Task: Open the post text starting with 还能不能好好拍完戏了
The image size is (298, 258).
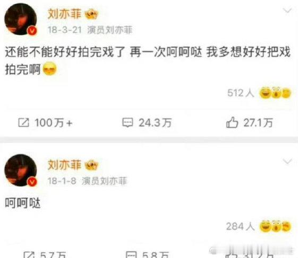Action: pyautogui.click(x=148, y=60)
